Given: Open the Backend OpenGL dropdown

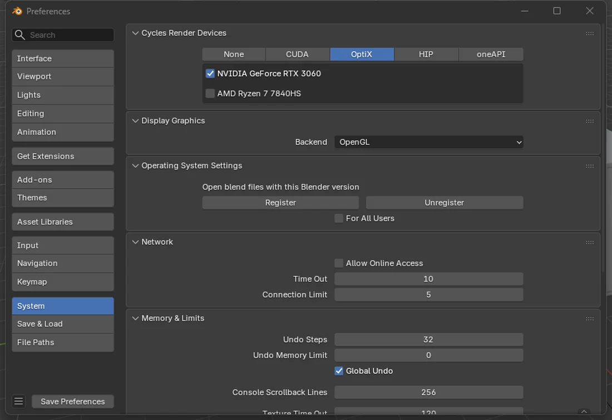Looking at the screenshot, I should coord(428,142).
